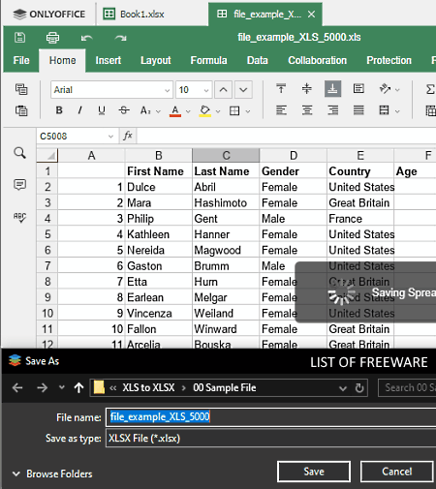Redo the last action
Image resolution: width=436 pixels, height=489 pixels.
click(x=120, y=38)
